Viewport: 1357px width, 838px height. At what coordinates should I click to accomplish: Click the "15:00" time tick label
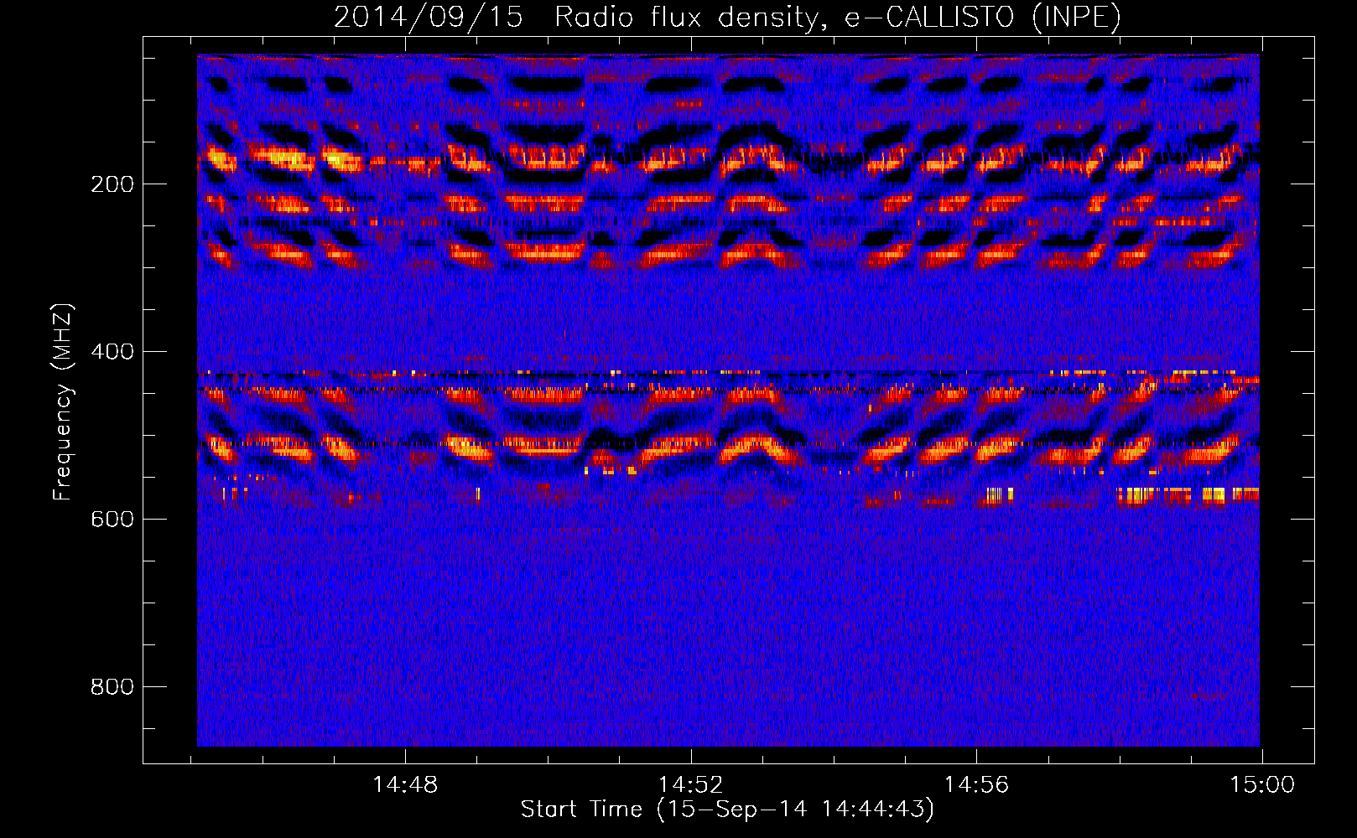click(x=1262, y=785)
